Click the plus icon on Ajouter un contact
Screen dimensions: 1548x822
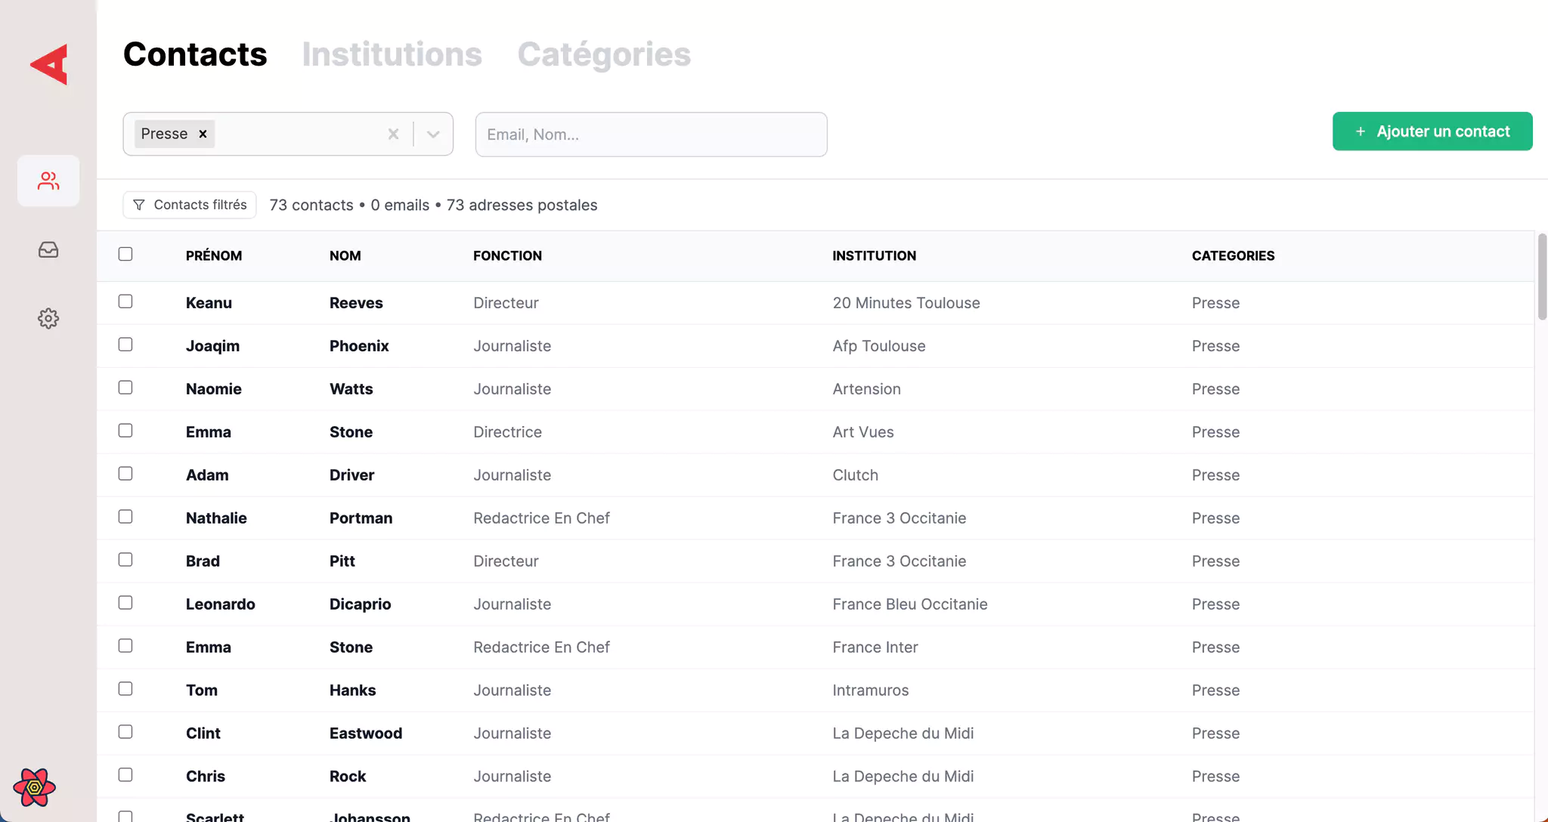1360,131
